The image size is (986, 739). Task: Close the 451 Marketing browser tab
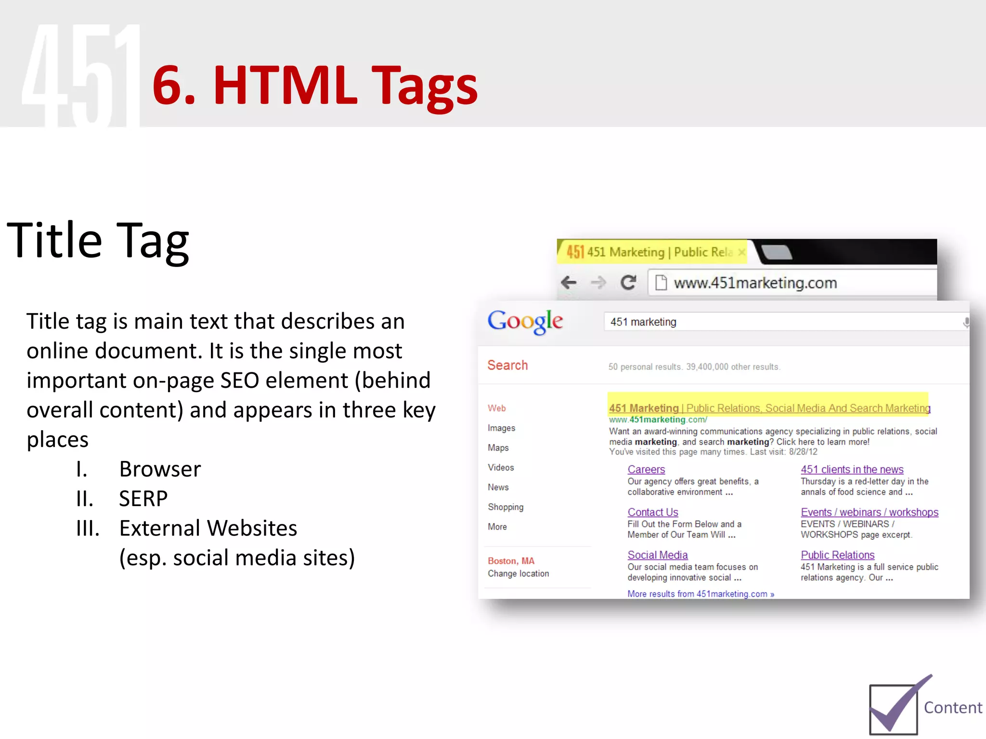(741, 252)
